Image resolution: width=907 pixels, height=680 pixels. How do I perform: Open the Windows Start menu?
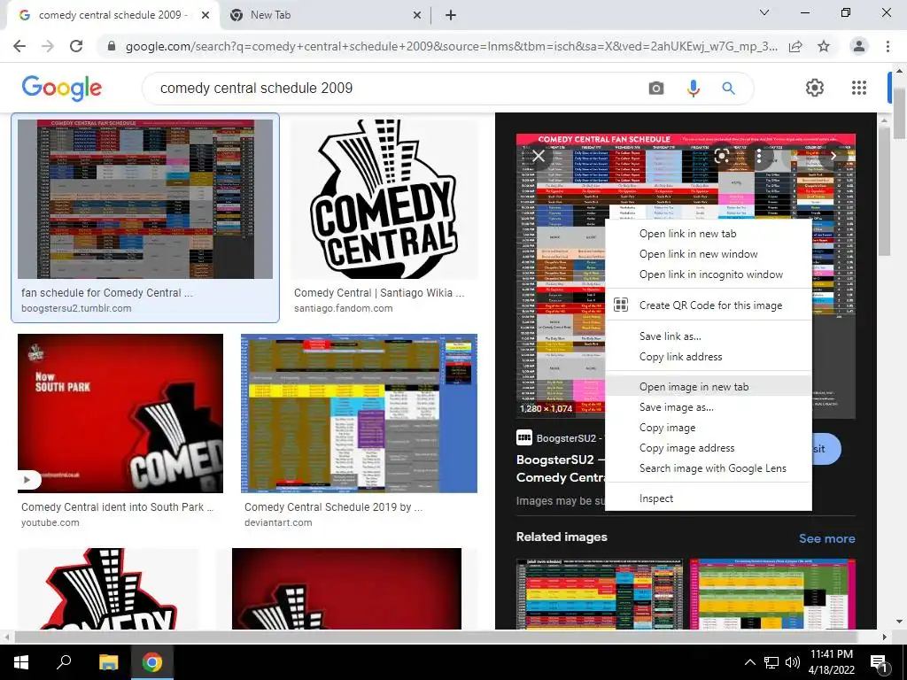click(21, 662)
